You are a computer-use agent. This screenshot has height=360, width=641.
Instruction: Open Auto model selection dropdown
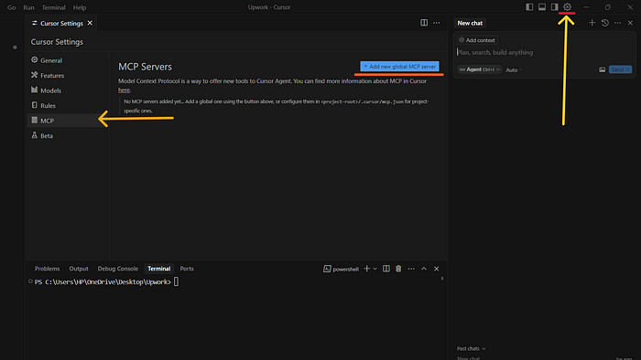[x=514, y=70]
